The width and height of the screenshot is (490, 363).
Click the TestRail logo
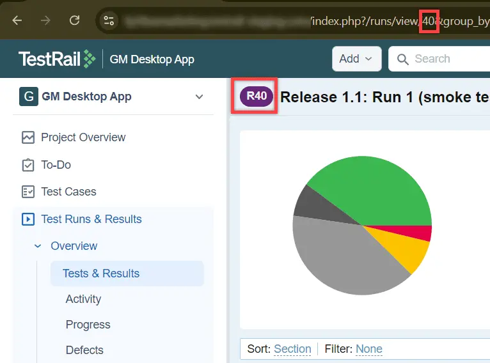pos(57,59)
